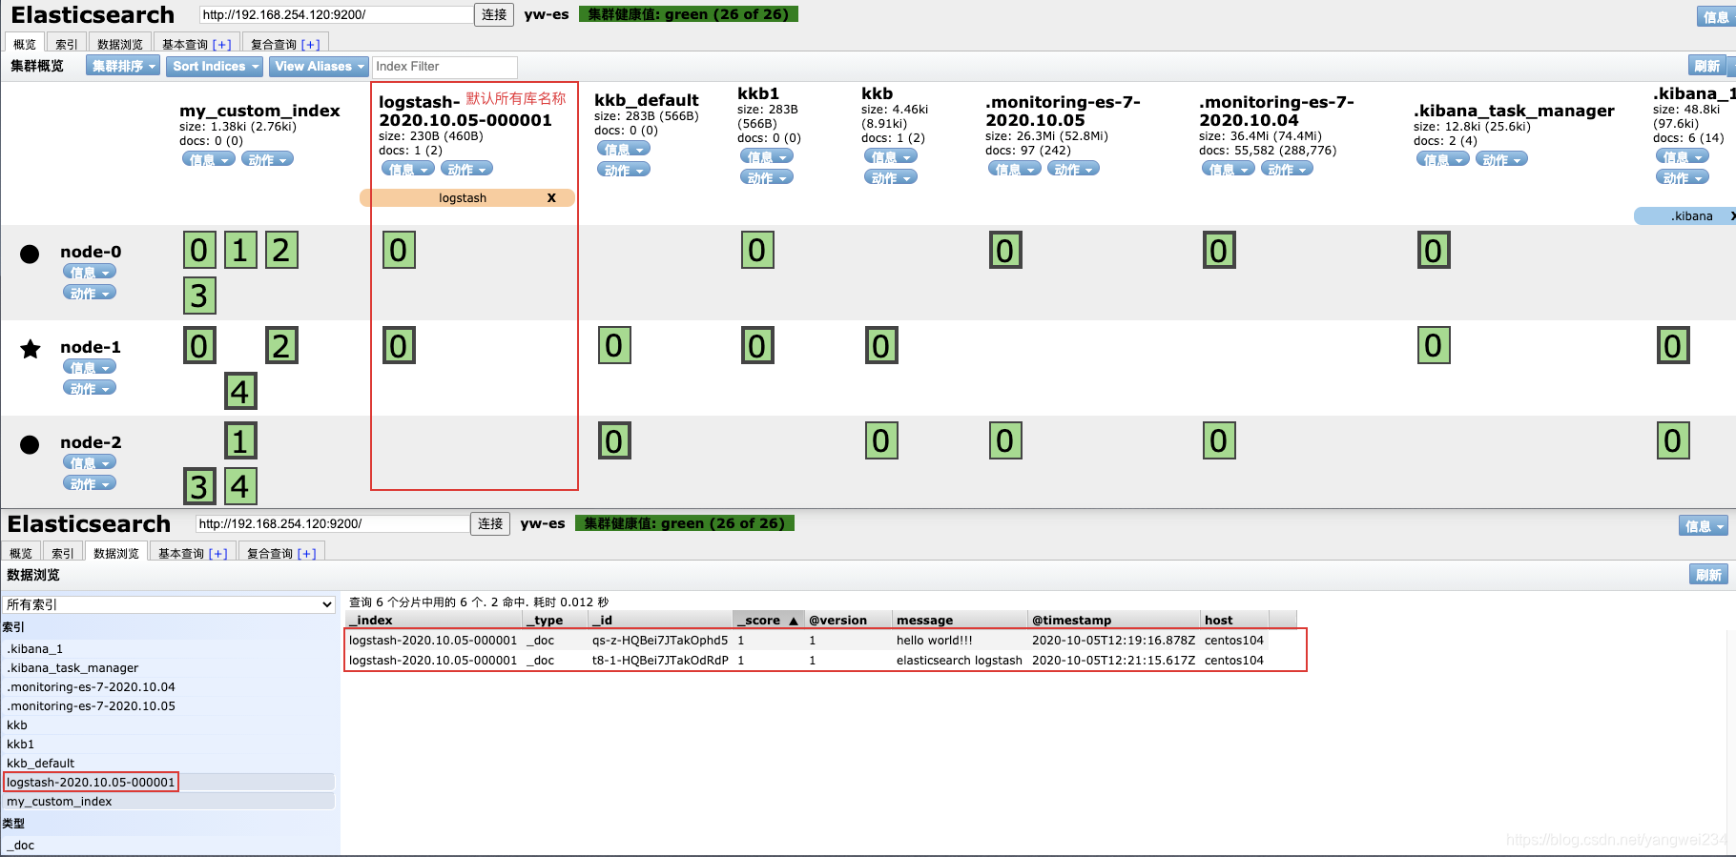
Task: Focus the Index Filter input field
Action: [x=444, y=67]
